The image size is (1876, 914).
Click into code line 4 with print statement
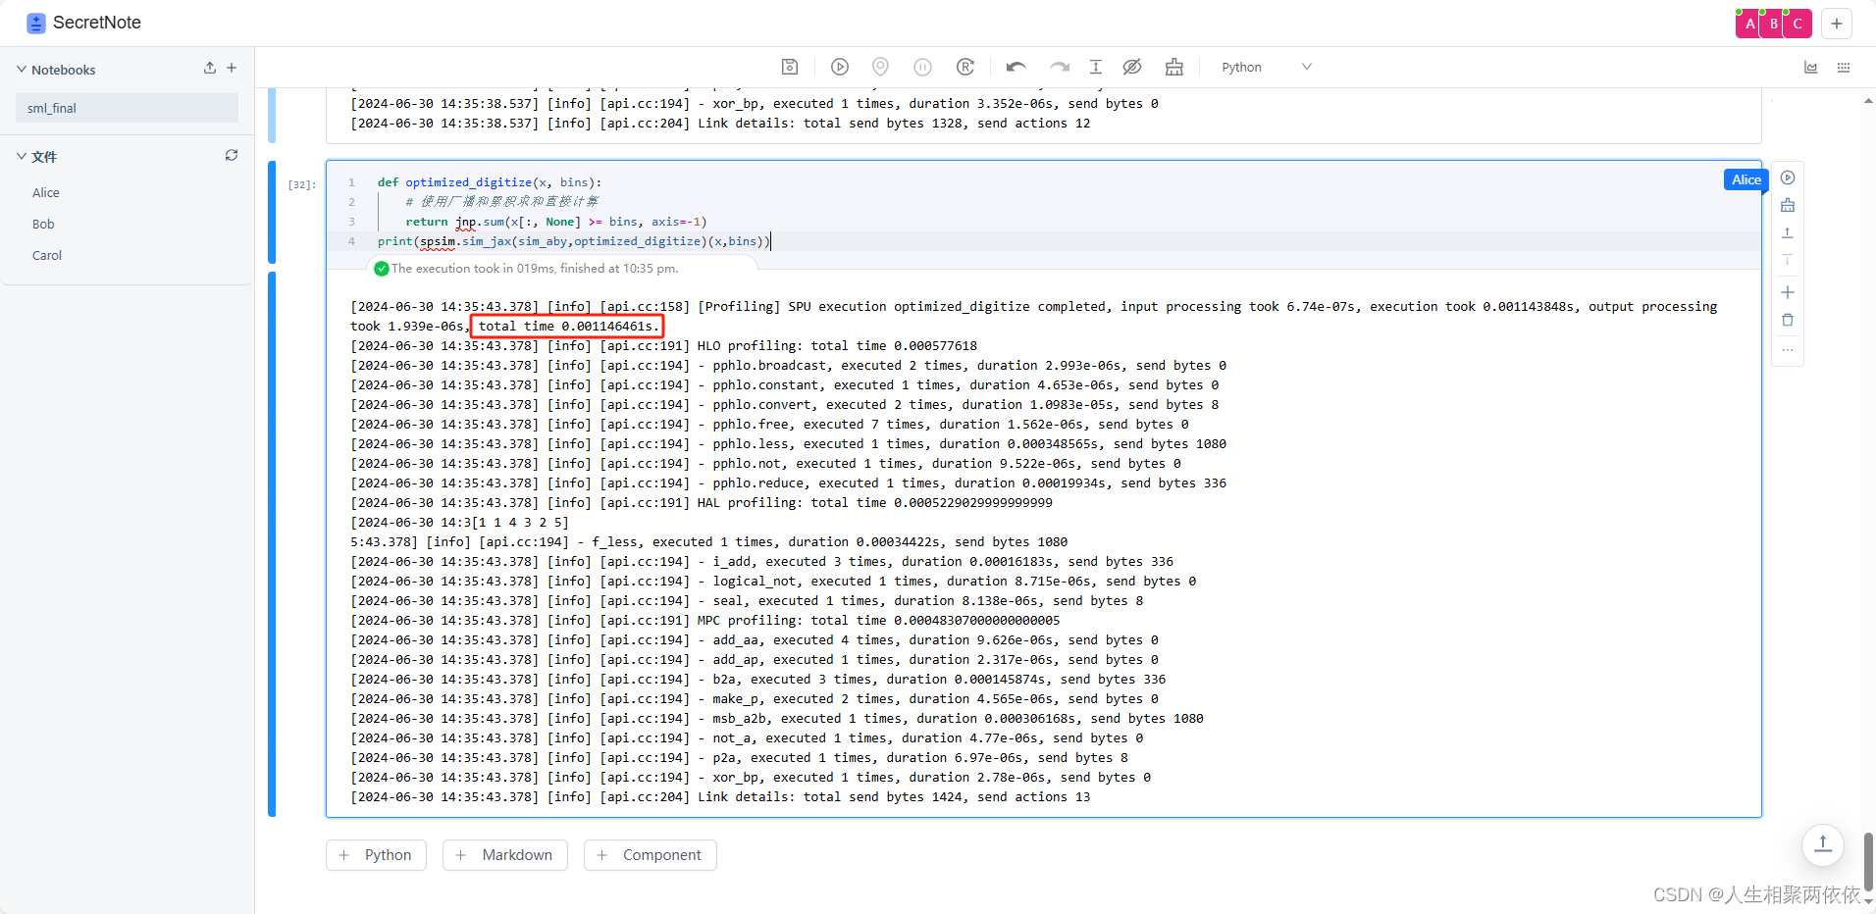pos(574,241)
